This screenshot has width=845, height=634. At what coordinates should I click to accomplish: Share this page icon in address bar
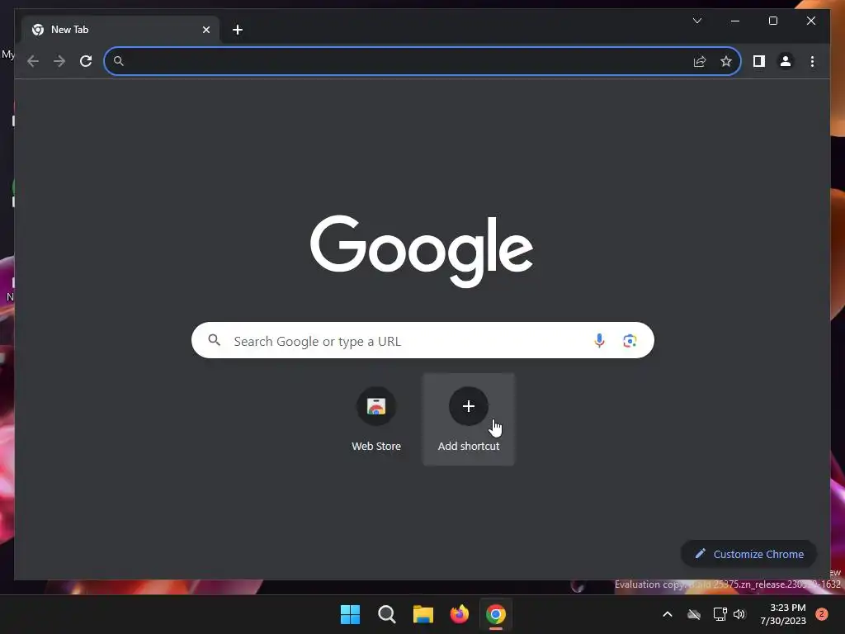[700, 61]
